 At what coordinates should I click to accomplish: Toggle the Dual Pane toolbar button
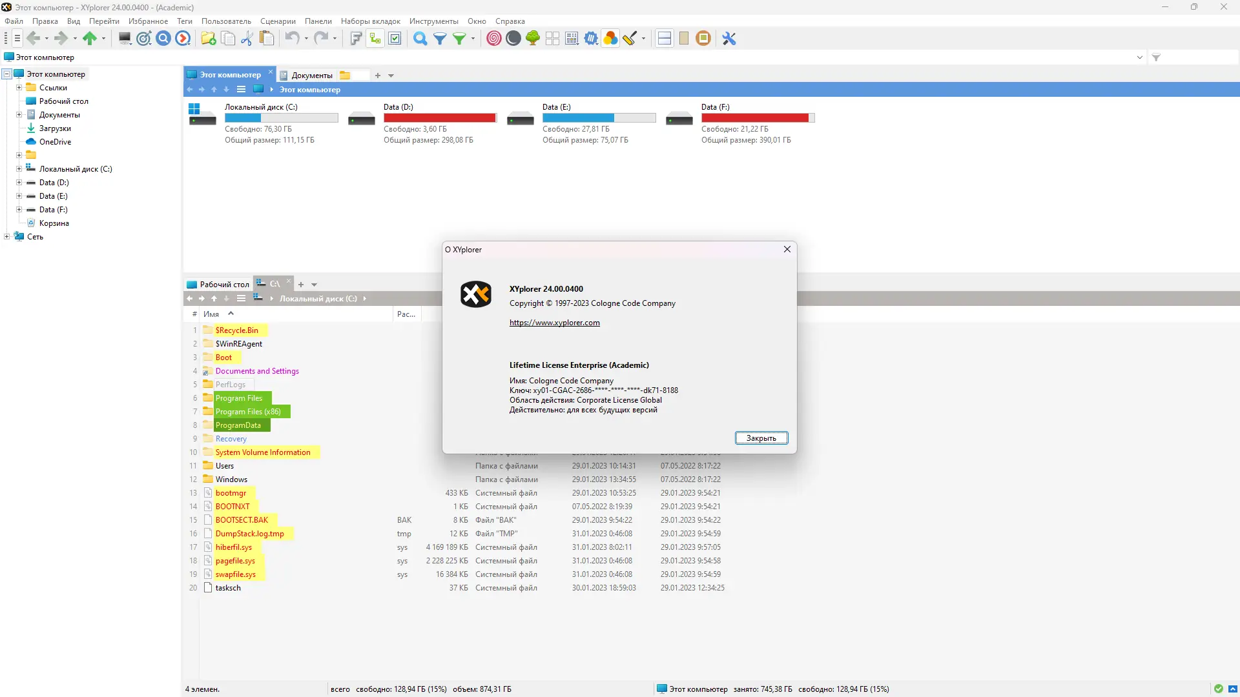point(664,39)
